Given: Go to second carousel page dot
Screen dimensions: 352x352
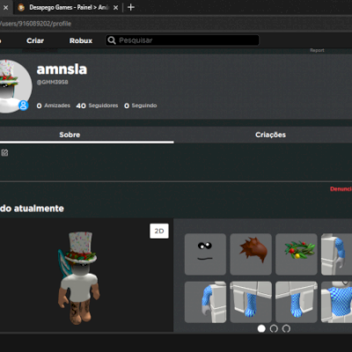Looking at the screenshot, I should tap(274, 328).
